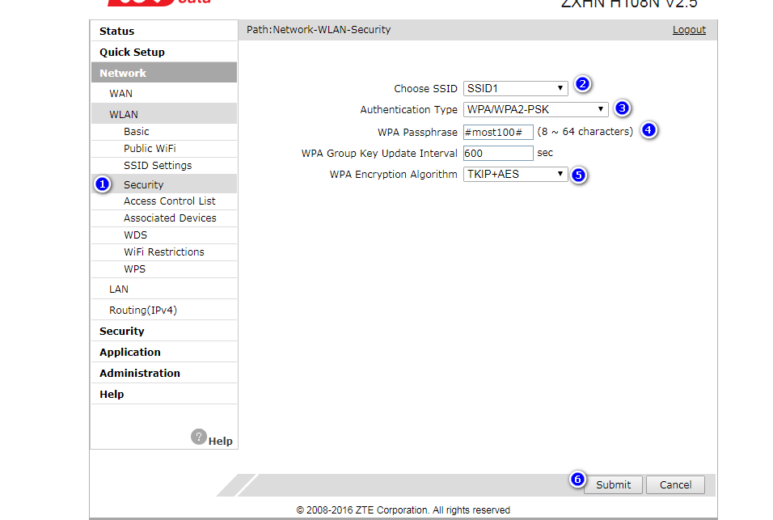Open the WPA Encryption Algorithm dropdown

(x=515, y=175)
